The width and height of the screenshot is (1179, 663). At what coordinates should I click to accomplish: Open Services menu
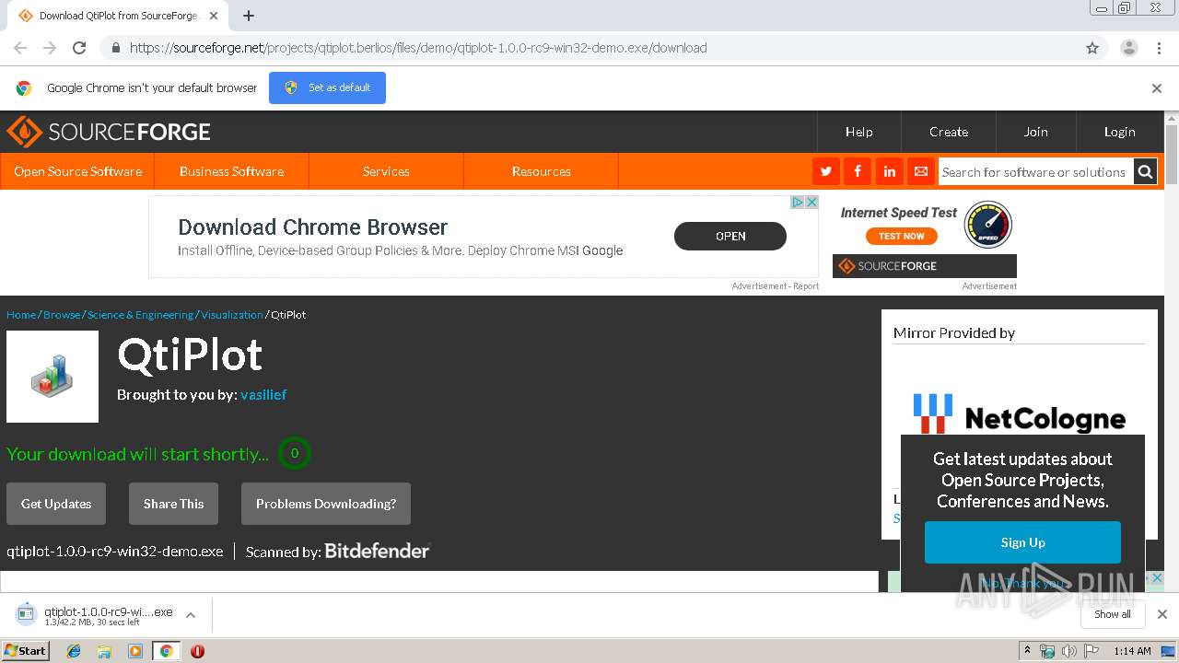tap(386, 171)
